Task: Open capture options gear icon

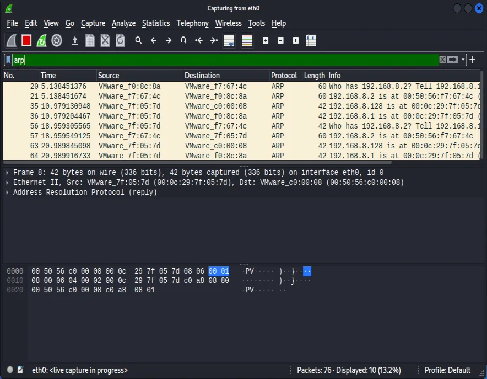Action: (57, 40)
